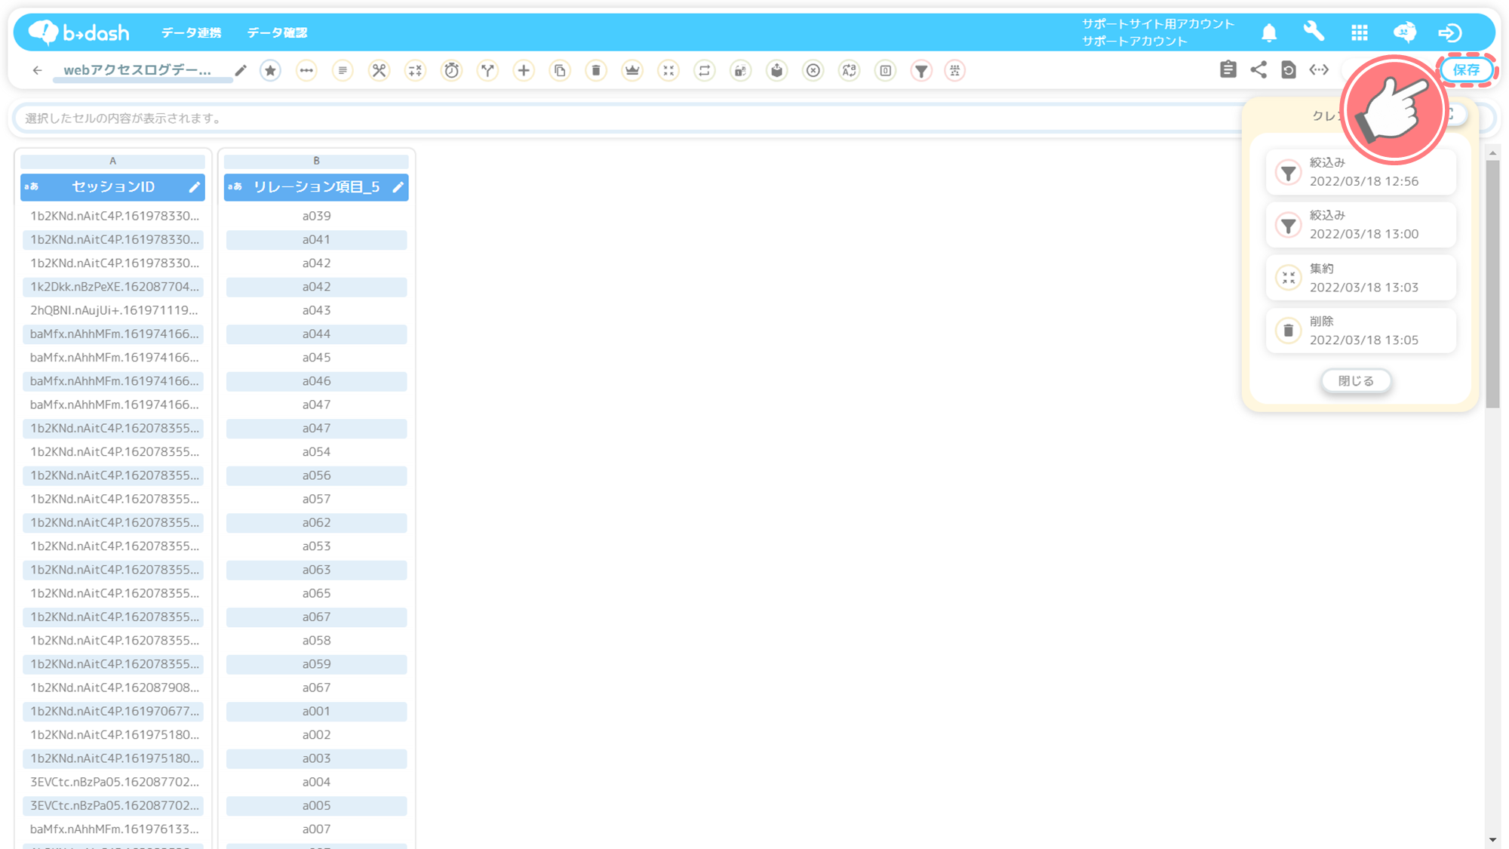Screen dimensions: 1509x849
Task: Click the branching arrows toolbar icon
Action: click(487, 70)
